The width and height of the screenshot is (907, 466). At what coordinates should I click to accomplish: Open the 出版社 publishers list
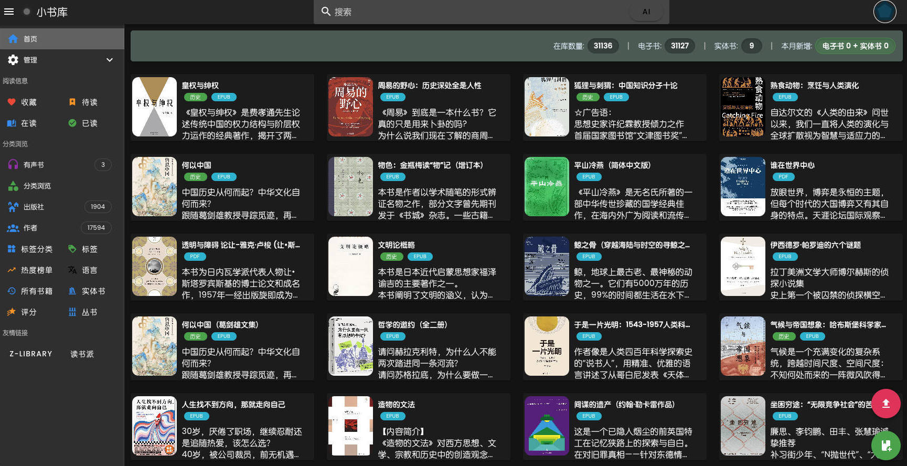click(x=33, y=207)
